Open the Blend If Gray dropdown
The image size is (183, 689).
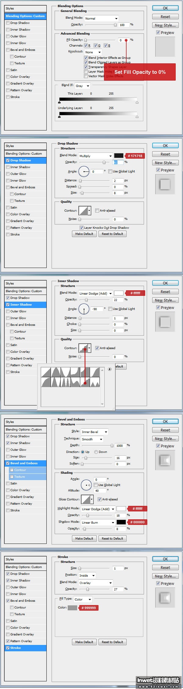point(82,86)
